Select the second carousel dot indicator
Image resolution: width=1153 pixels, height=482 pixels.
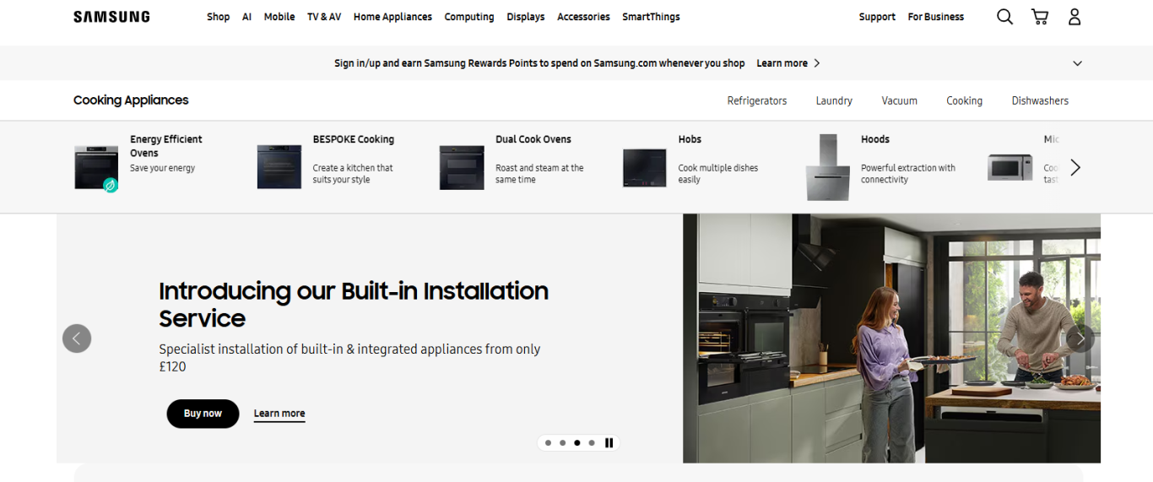click(x=563, y=443)
